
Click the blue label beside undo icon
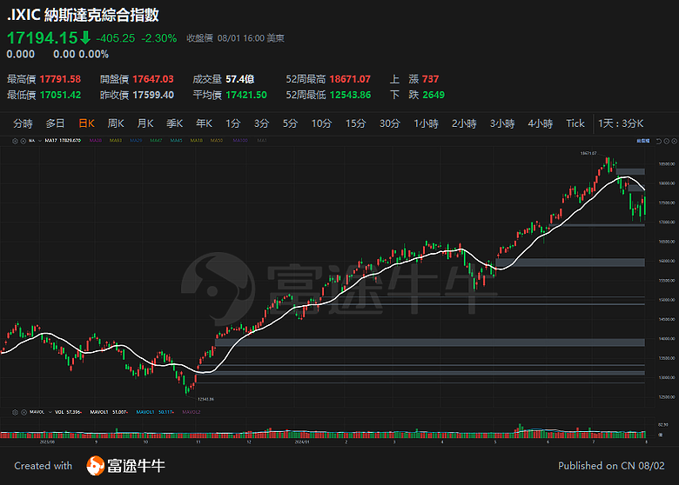tap(643, 141)
